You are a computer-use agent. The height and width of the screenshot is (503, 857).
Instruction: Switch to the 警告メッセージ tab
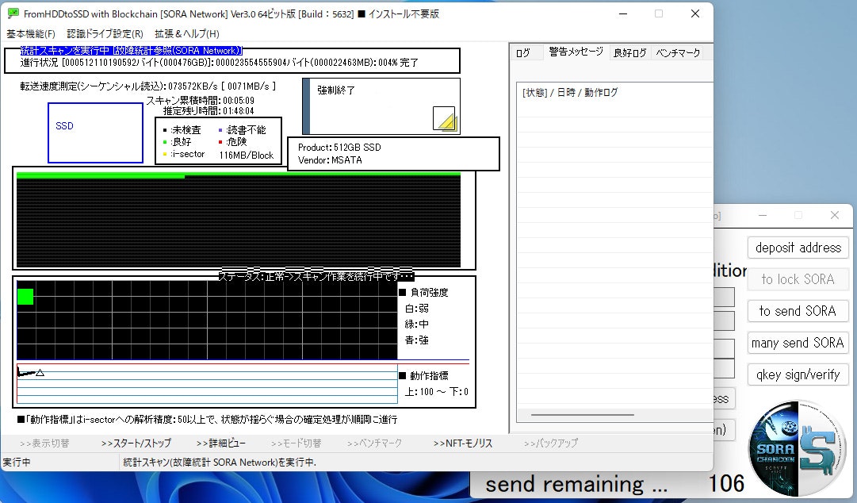pos(576,52)
